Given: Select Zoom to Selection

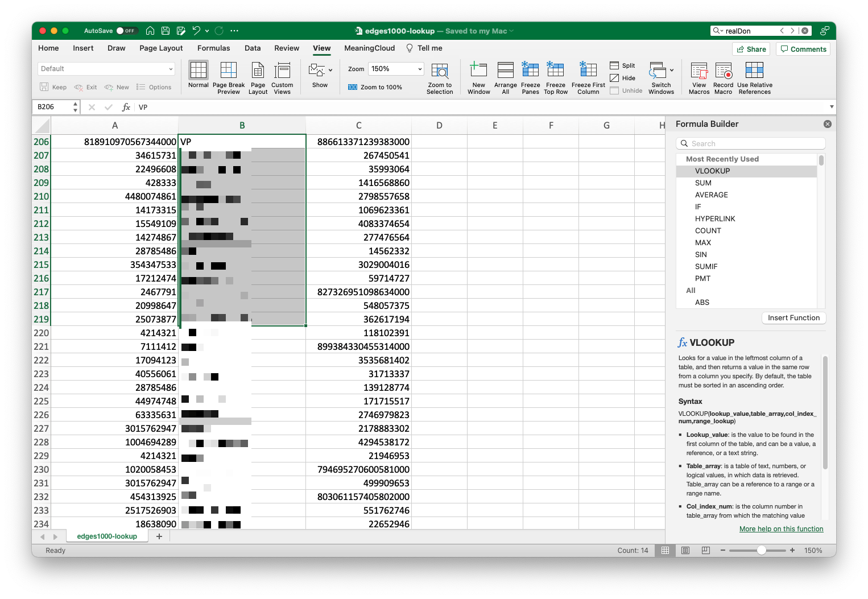Looking at the screenshot, I should (440, 77).
